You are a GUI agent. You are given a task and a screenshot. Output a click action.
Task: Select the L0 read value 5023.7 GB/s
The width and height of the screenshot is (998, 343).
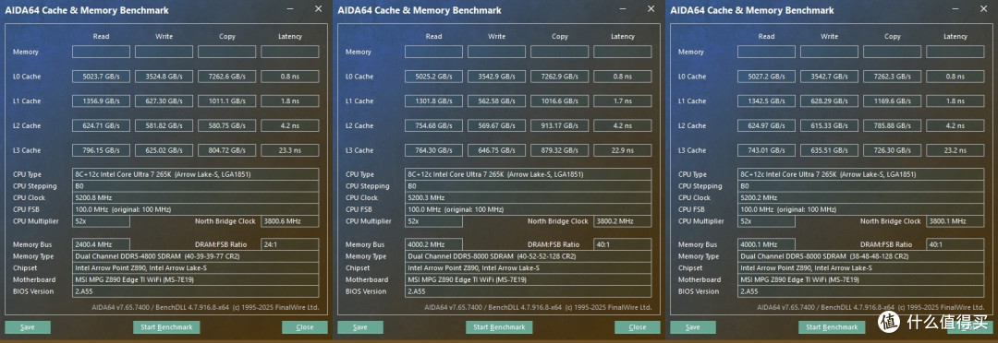(101, 77)
